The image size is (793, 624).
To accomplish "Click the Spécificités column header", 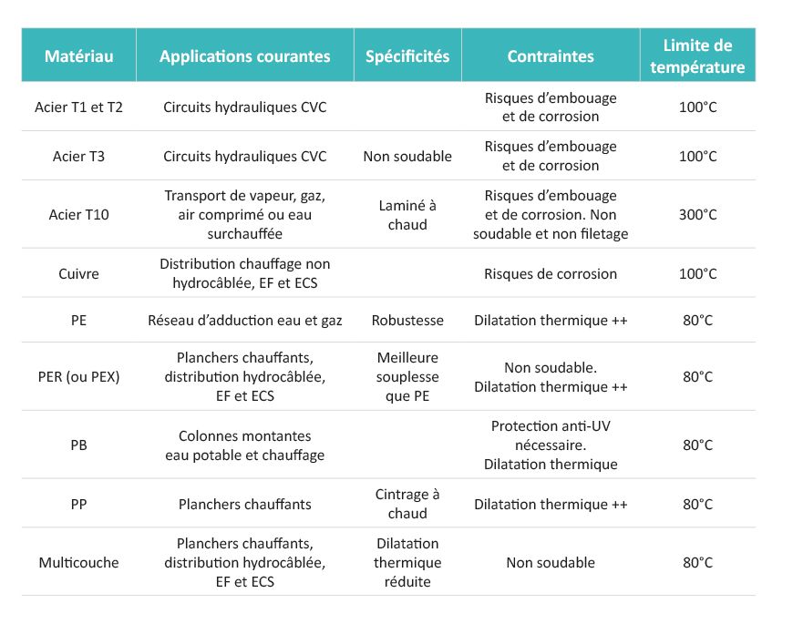I will tap(407, 56).
